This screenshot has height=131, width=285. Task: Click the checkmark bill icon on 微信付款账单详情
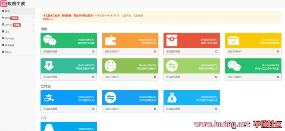click(233, 40)
